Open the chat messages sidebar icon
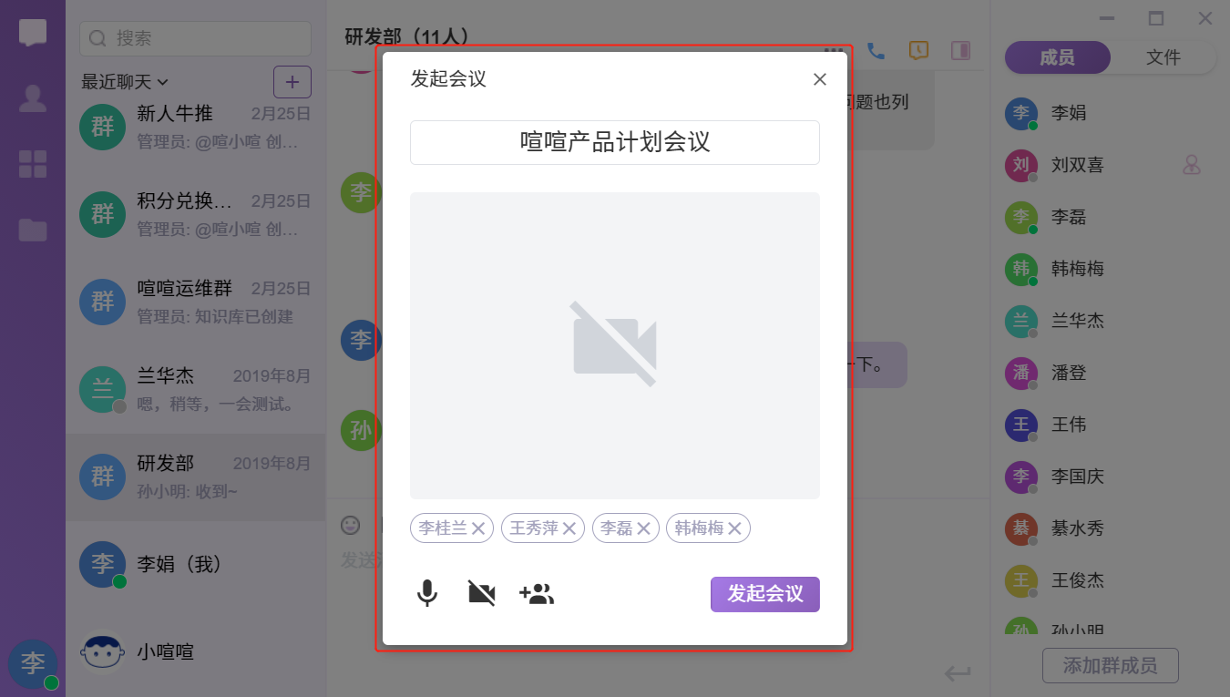 point(33,34)
